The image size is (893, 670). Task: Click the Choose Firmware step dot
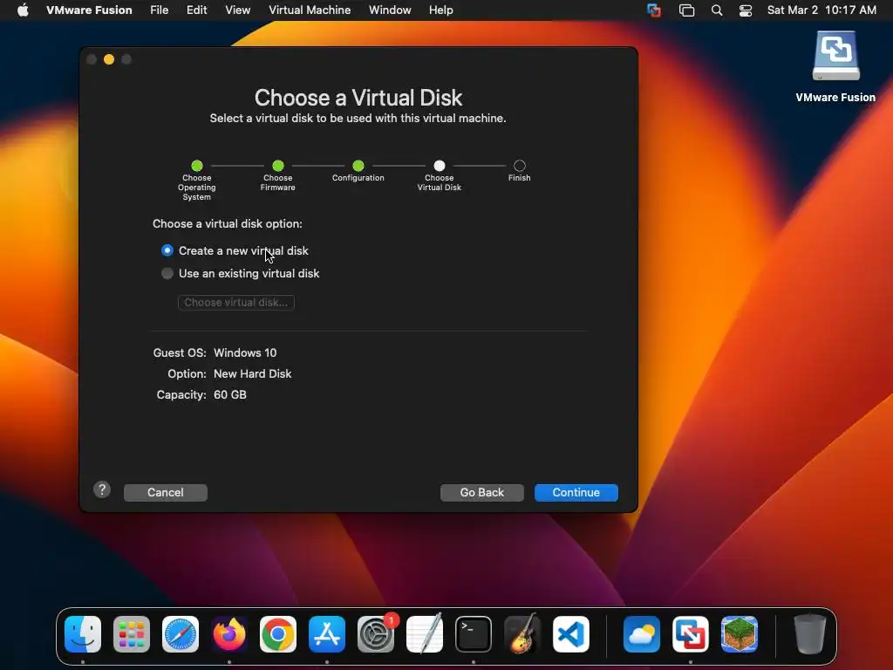pyautogui.click(x=278, y=166)
